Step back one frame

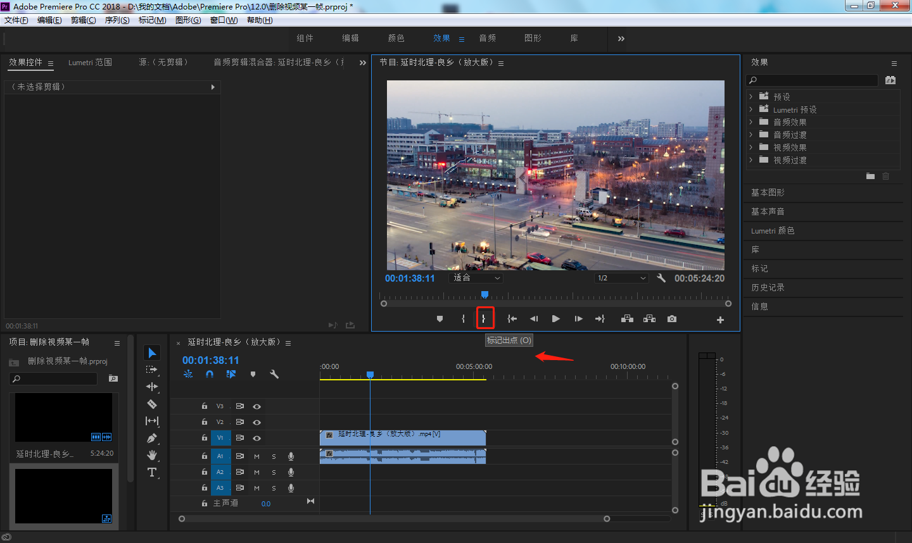(x=534, y=319)
